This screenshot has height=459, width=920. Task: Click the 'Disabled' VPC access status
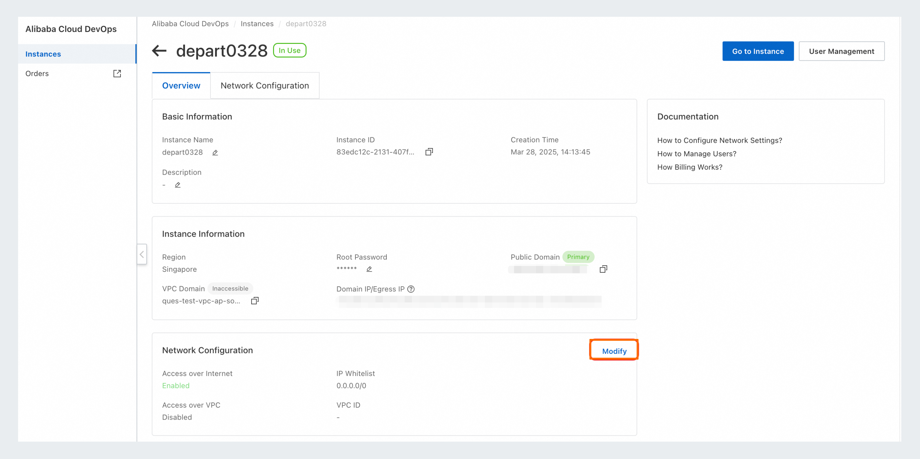(x=177, y=417)
